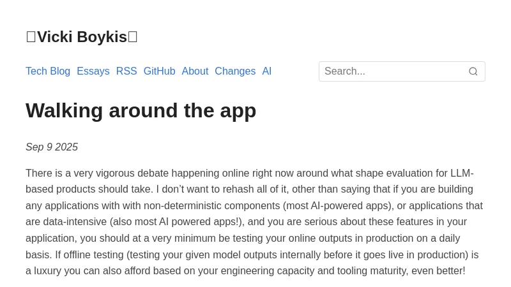This screenshot has height=287, width=511.
Task: Click the post date Sep 9 2025
Action: click(52, 147)
